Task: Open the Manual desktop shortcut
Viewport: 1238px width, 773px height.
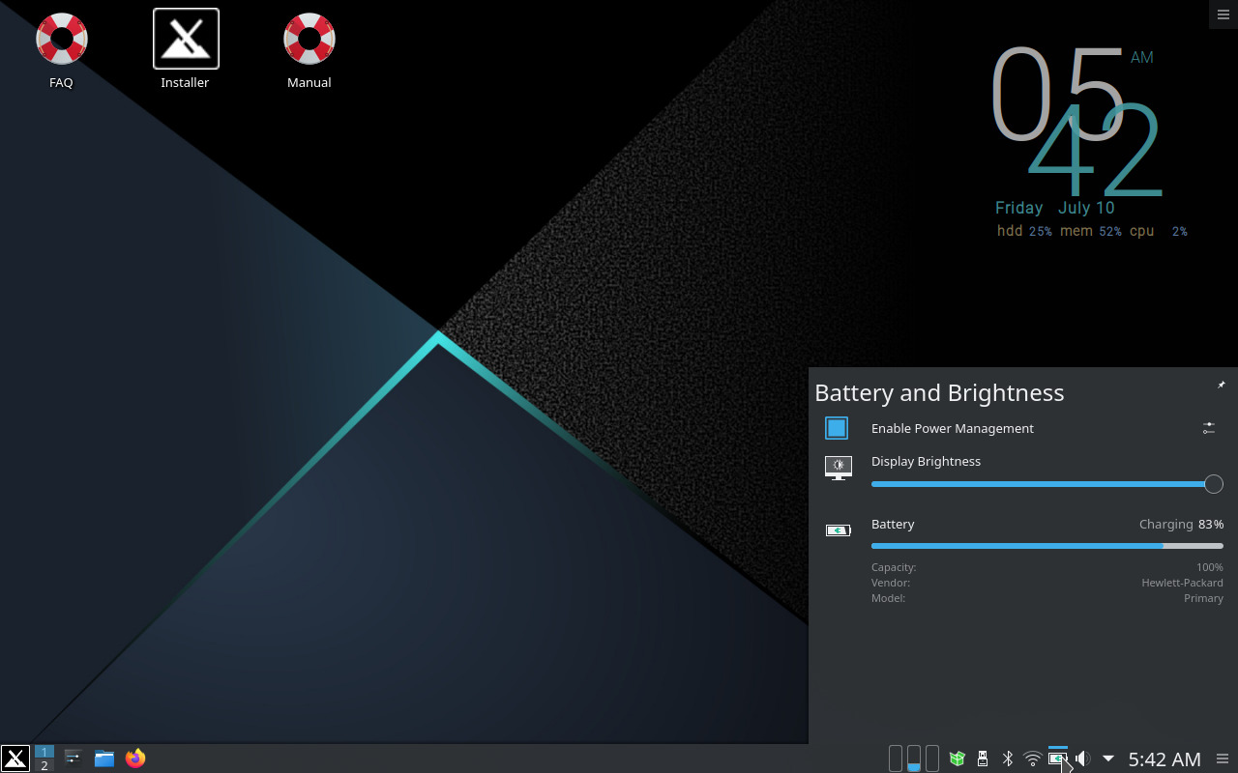Action: (x=309, y=39)
